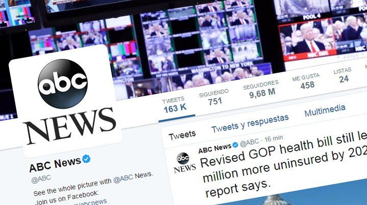
Task: Open the Tweets count 163 K
Action: point(174,105)
